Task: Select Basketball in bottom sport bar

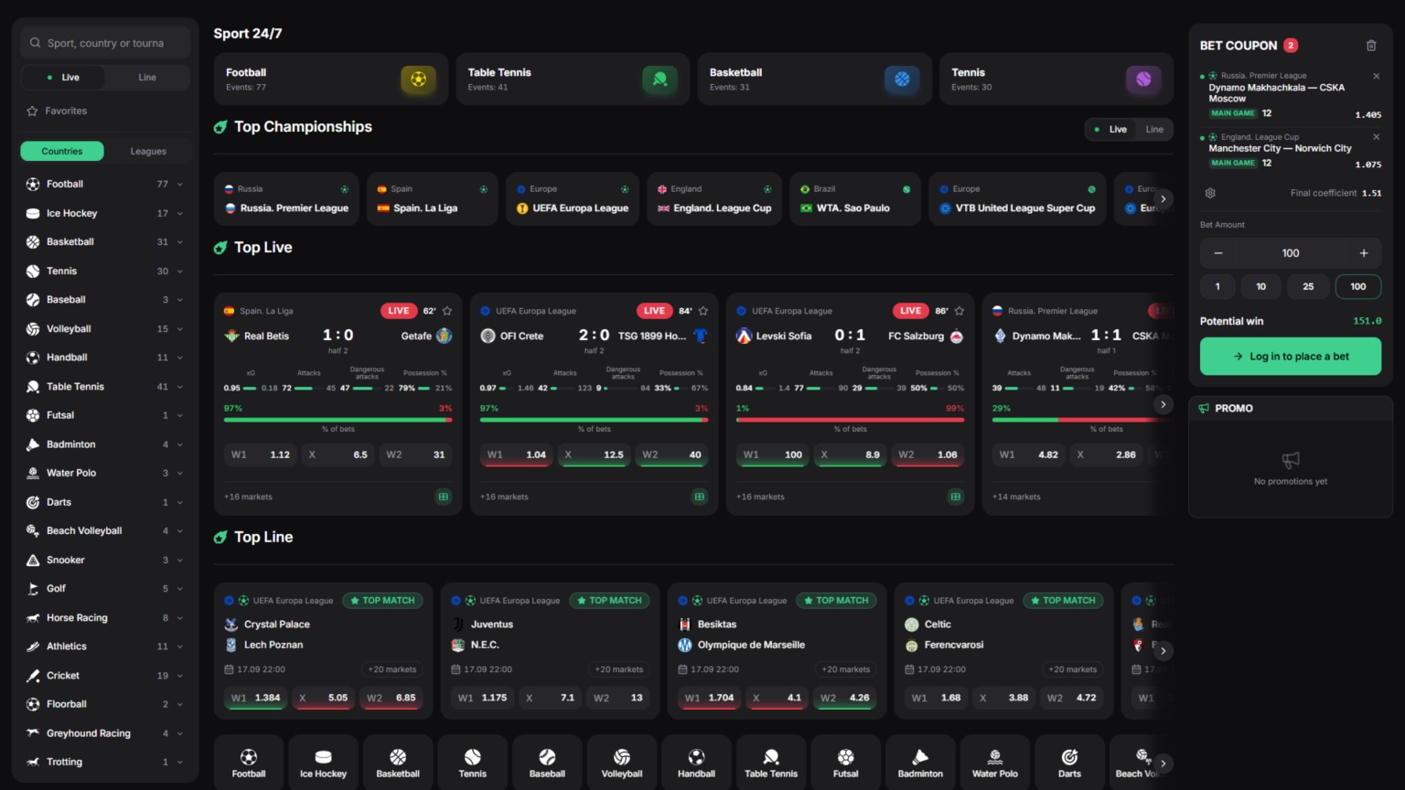Action: [x=398, y=763]
